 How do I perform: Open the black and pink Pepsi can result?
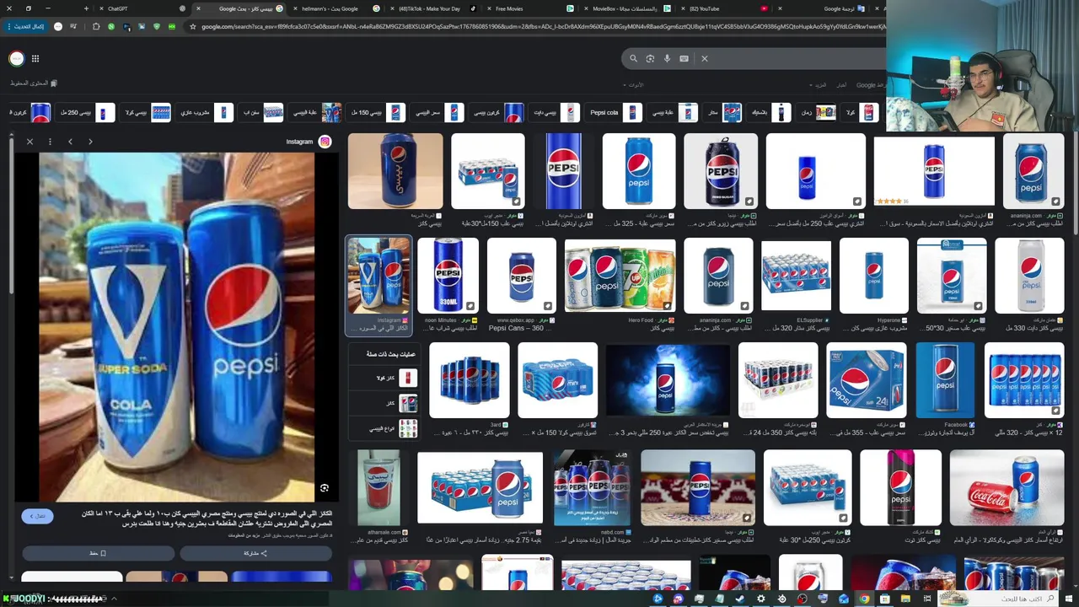tap(900, 488)
